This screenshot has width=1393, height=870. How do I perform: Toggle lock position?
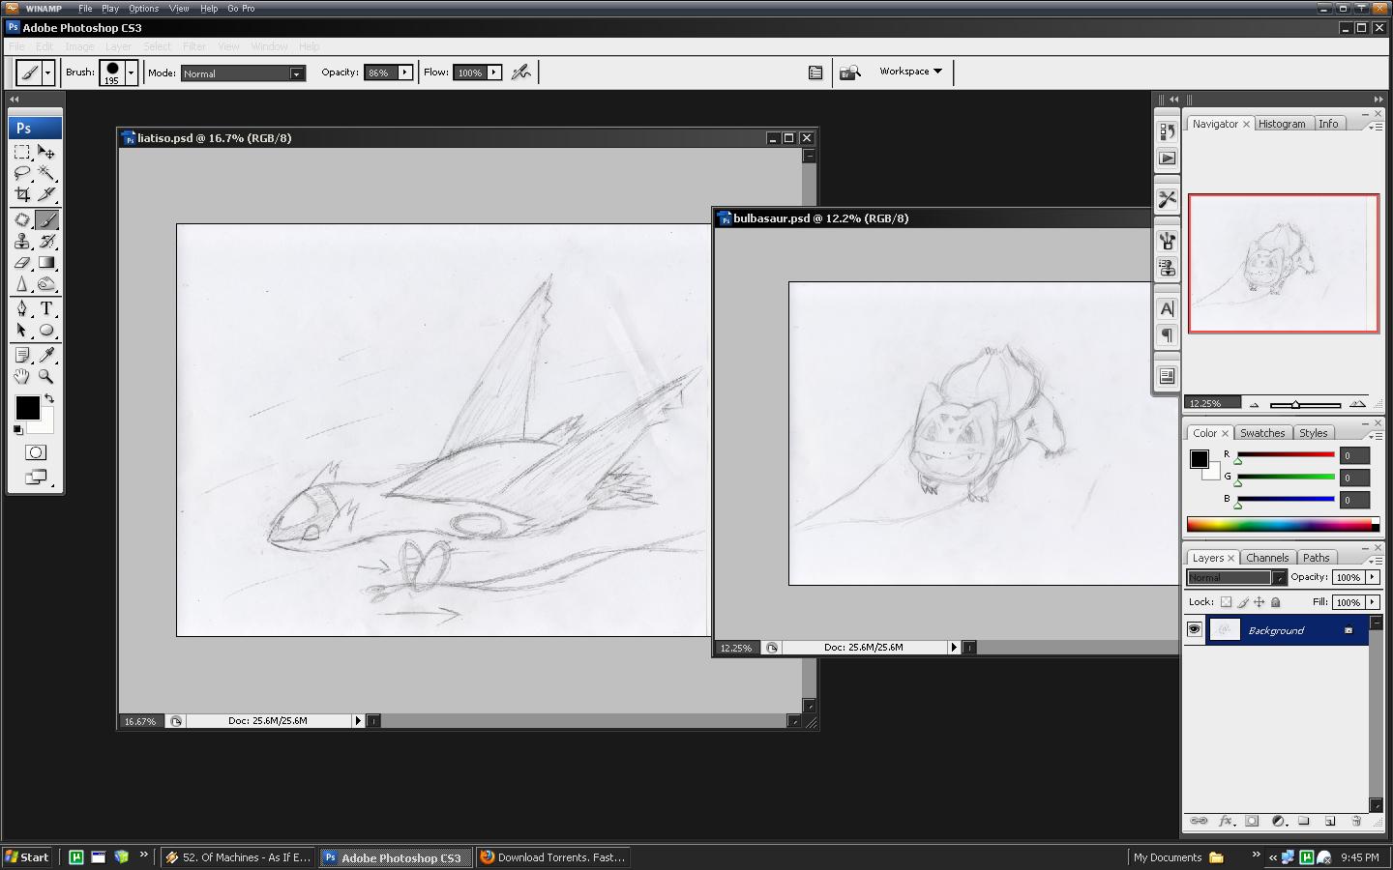[x=1260, y=602]
